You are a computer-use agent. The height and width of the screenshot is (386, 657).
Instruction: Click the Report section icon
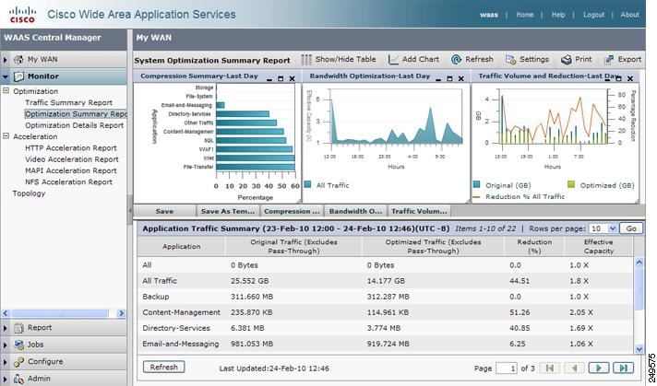click(x=18, y=328)
